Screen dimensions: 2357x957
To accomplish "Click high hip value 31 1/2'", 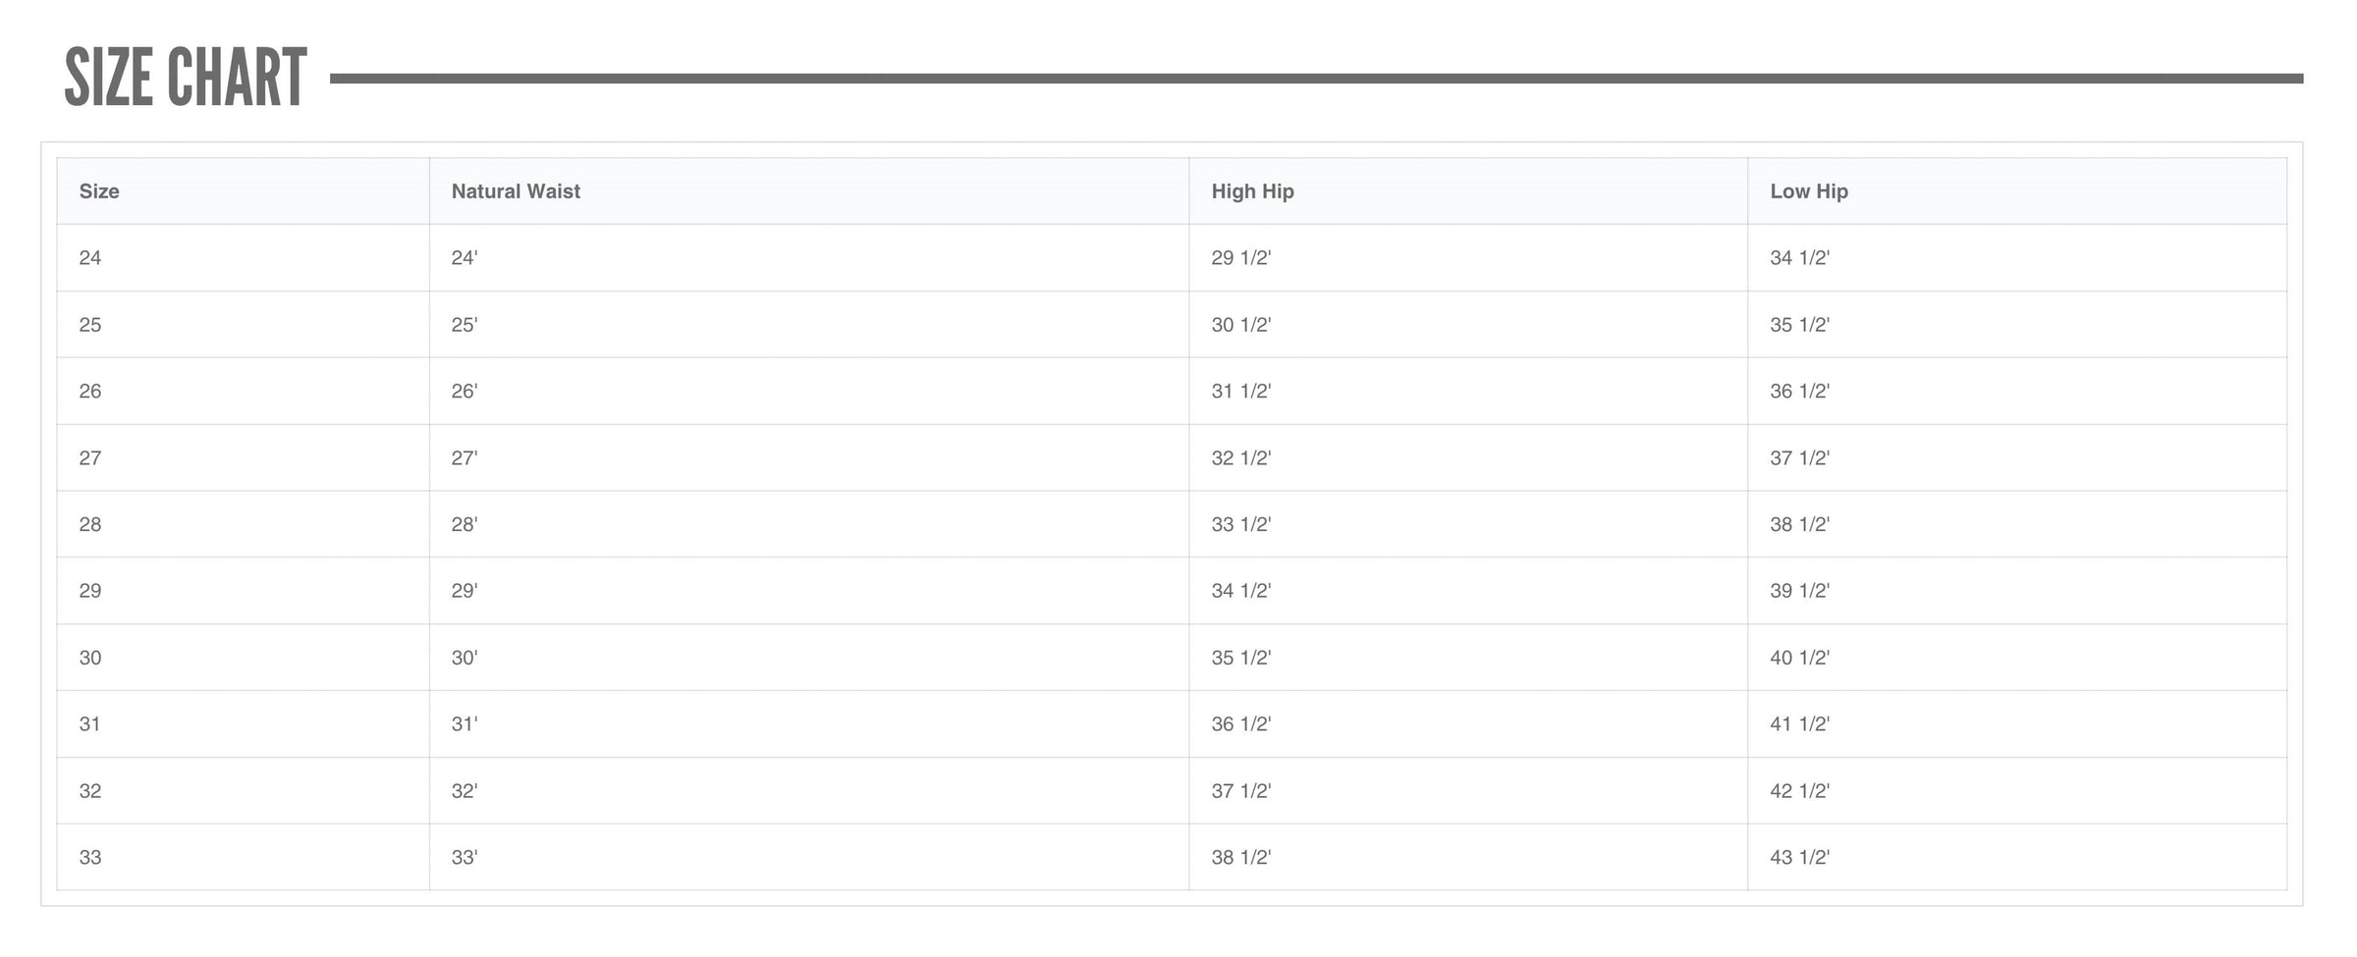I will 1241,392.
